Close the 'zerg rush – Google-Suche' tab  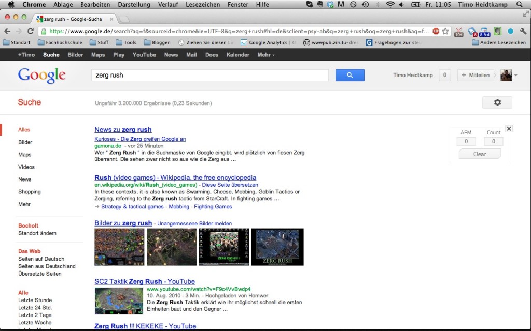(x=111, y=19)
